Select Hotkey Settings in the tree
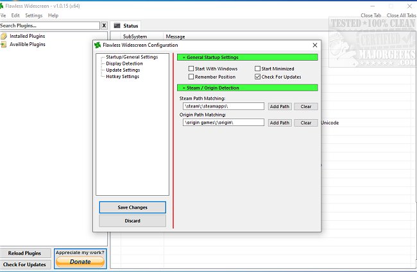This screenshot has width=417, height=272. pos(123,76)
